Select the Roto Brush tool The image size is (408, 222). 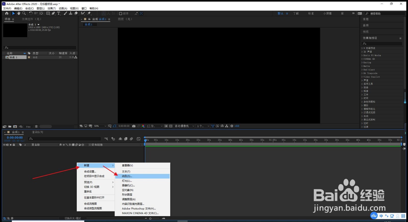pyautogui.click(x=83, y=13)
